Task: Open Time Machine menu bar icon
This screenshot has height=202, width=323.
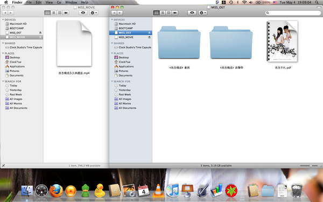Action: pos(231,3)
